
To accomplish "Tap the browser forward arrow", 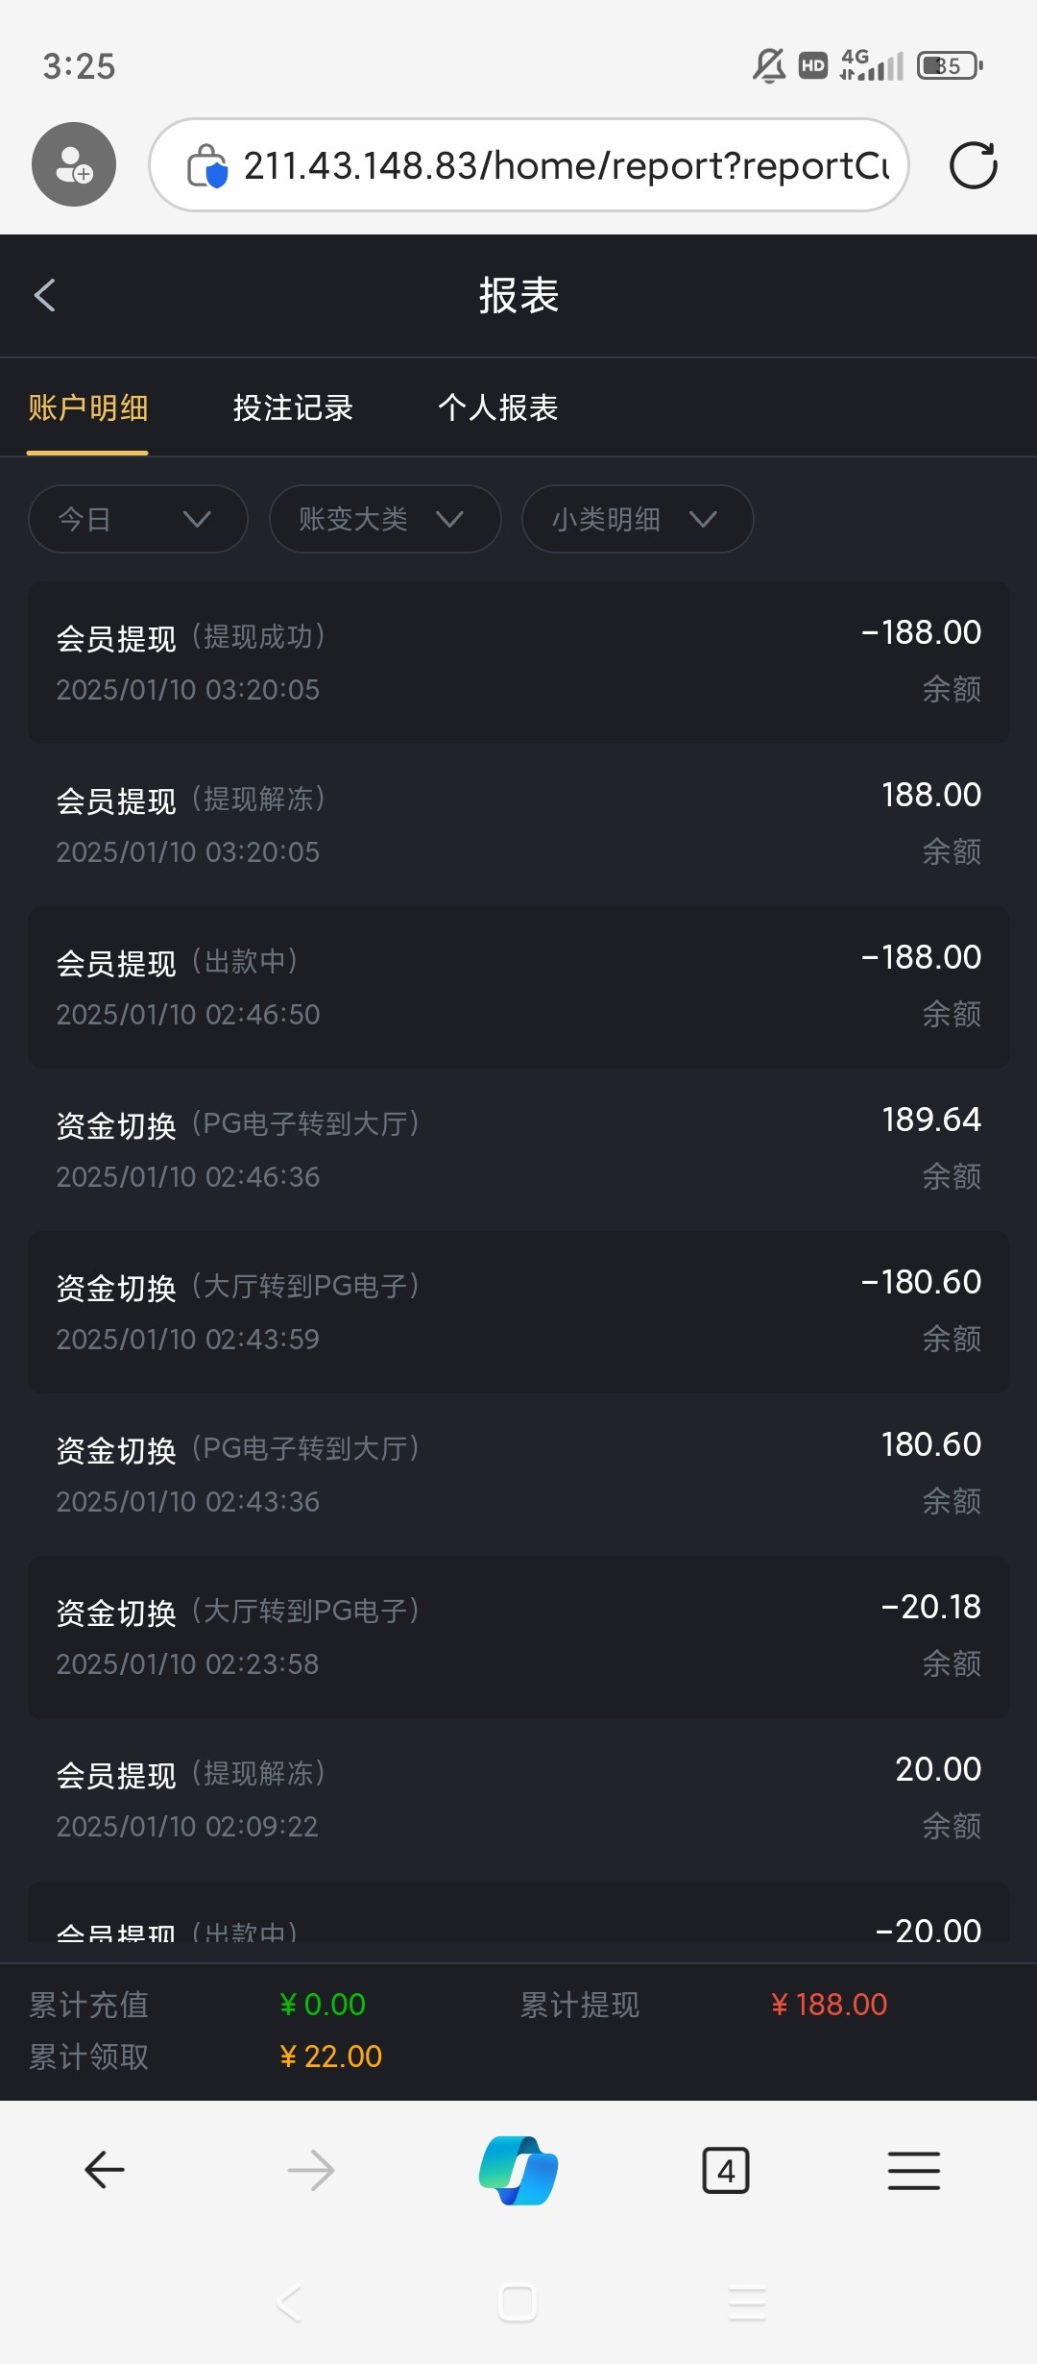I will coord(311,2170).
